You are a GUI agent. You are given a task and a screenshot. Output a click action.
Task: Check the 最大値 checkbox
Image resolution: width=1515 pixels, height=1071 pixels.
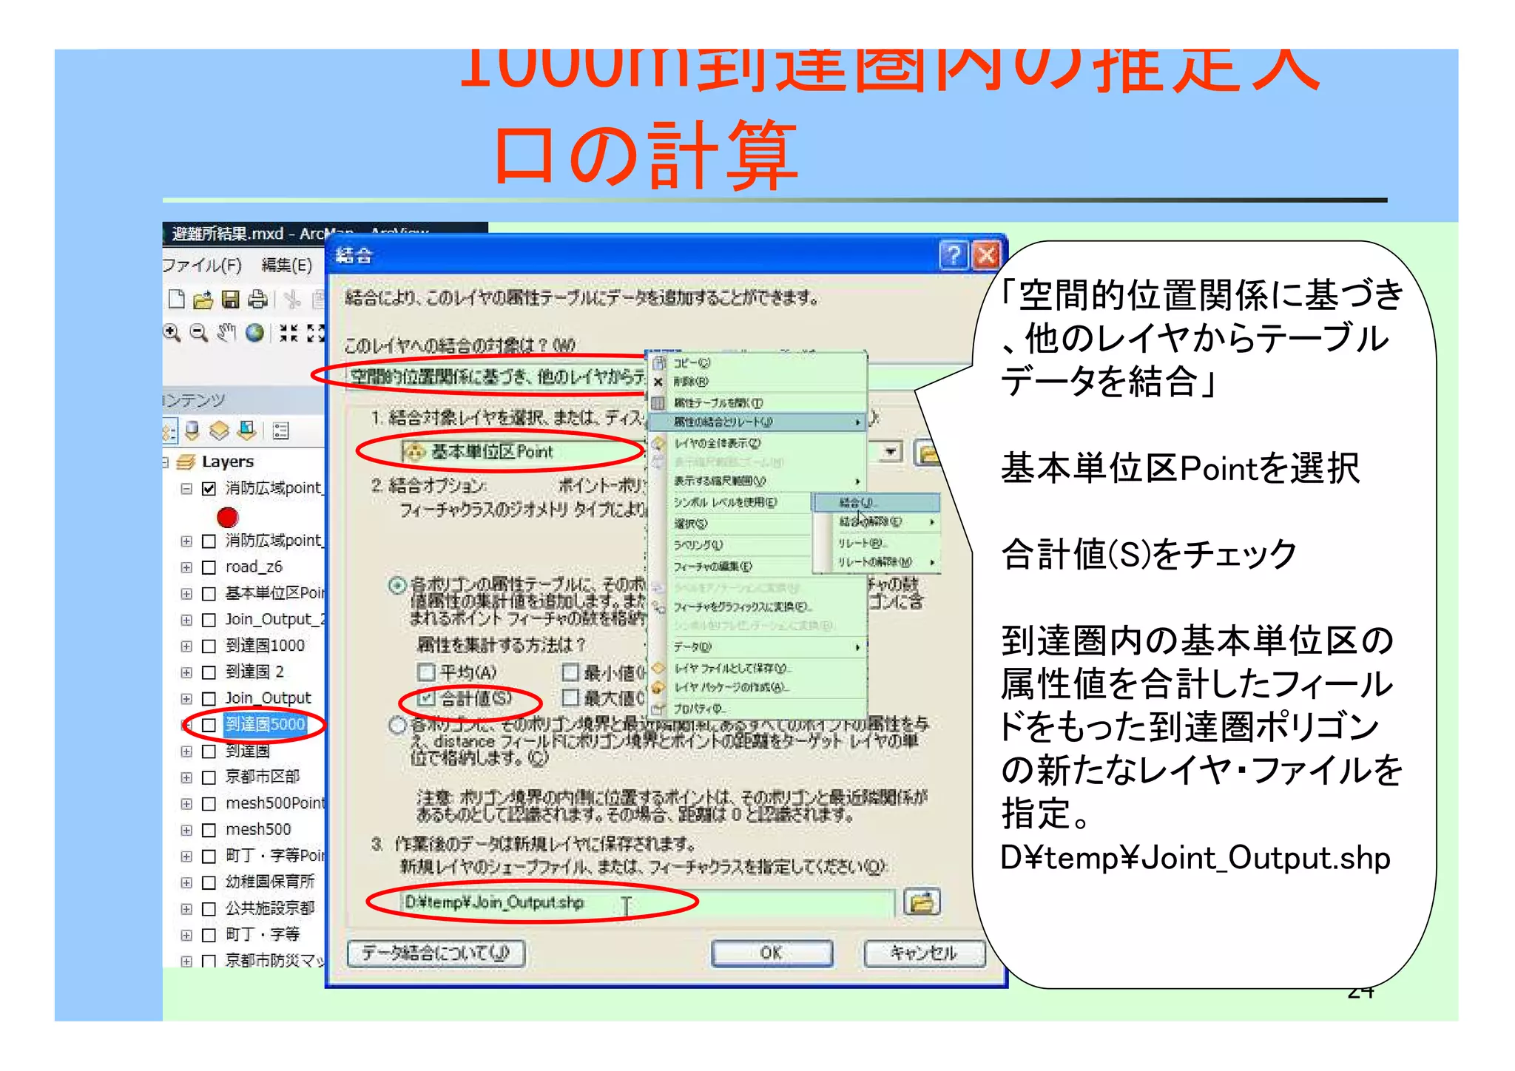coord(570,697)
